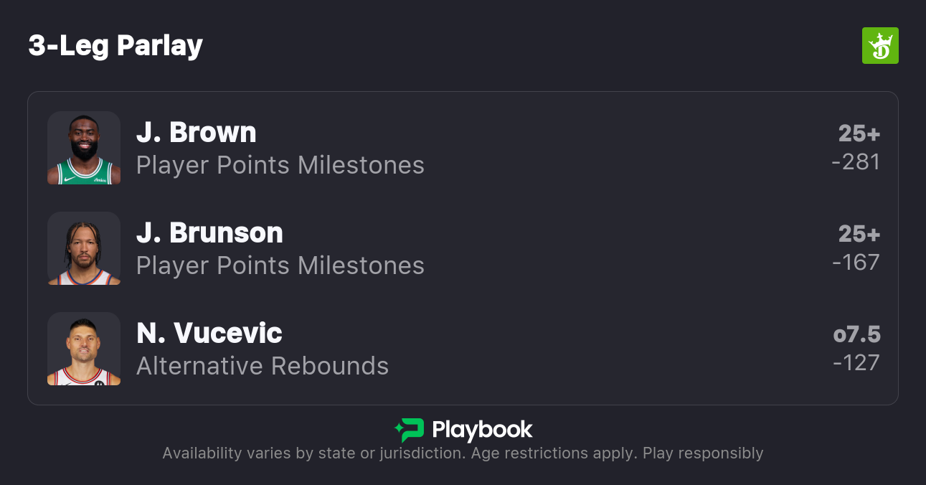
Task: Select the -281 odds value
Action: [856, 162]
